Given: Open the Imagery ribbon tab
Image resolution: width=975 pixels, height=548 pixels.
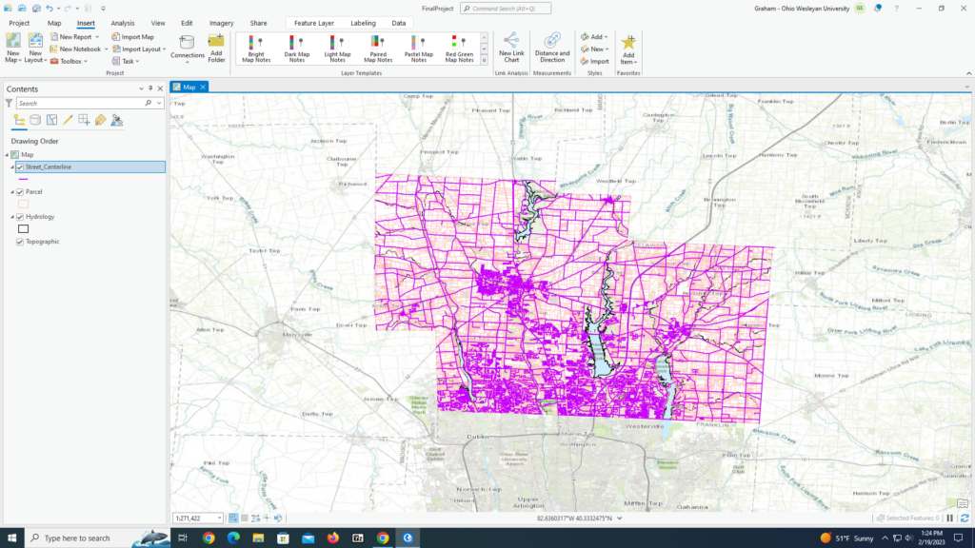Looking at the screenshot, I should click(221, 23).
